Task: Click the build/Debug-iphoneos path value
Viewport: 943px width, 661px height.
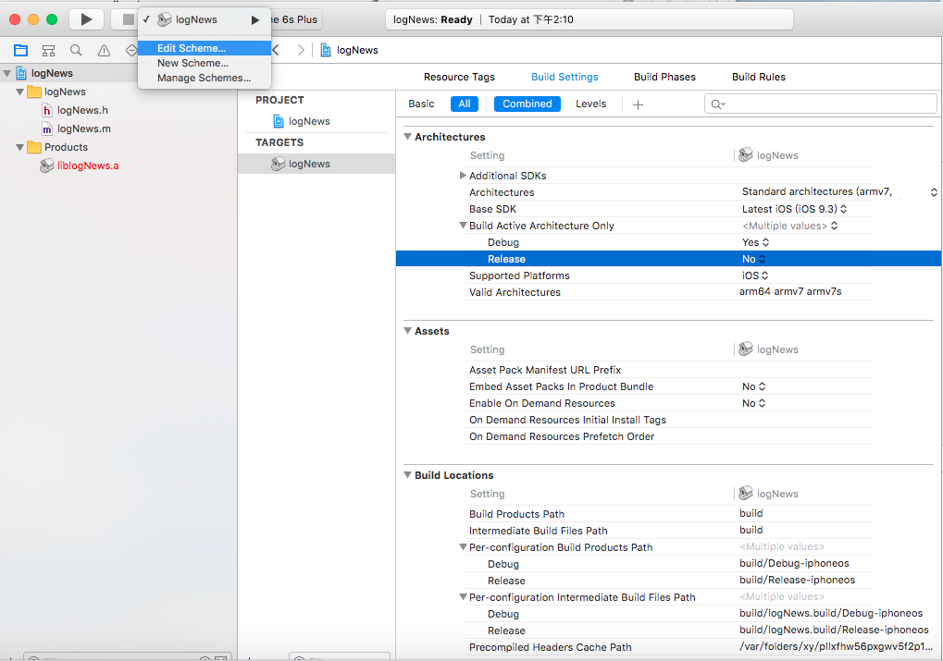Action: tap(794, 563)
